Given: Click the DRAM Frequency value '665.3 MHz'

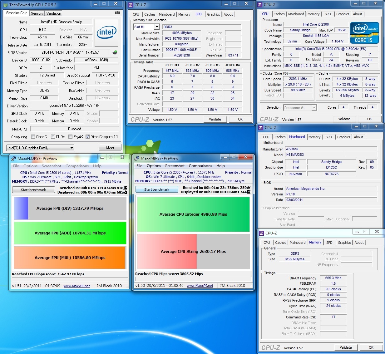Looking at the screenshot, I should [333, 278].
